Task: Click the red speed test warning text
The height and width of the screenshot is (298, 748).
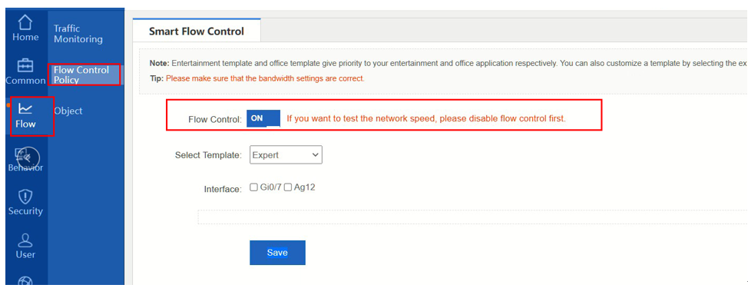Action: point(426,119)
